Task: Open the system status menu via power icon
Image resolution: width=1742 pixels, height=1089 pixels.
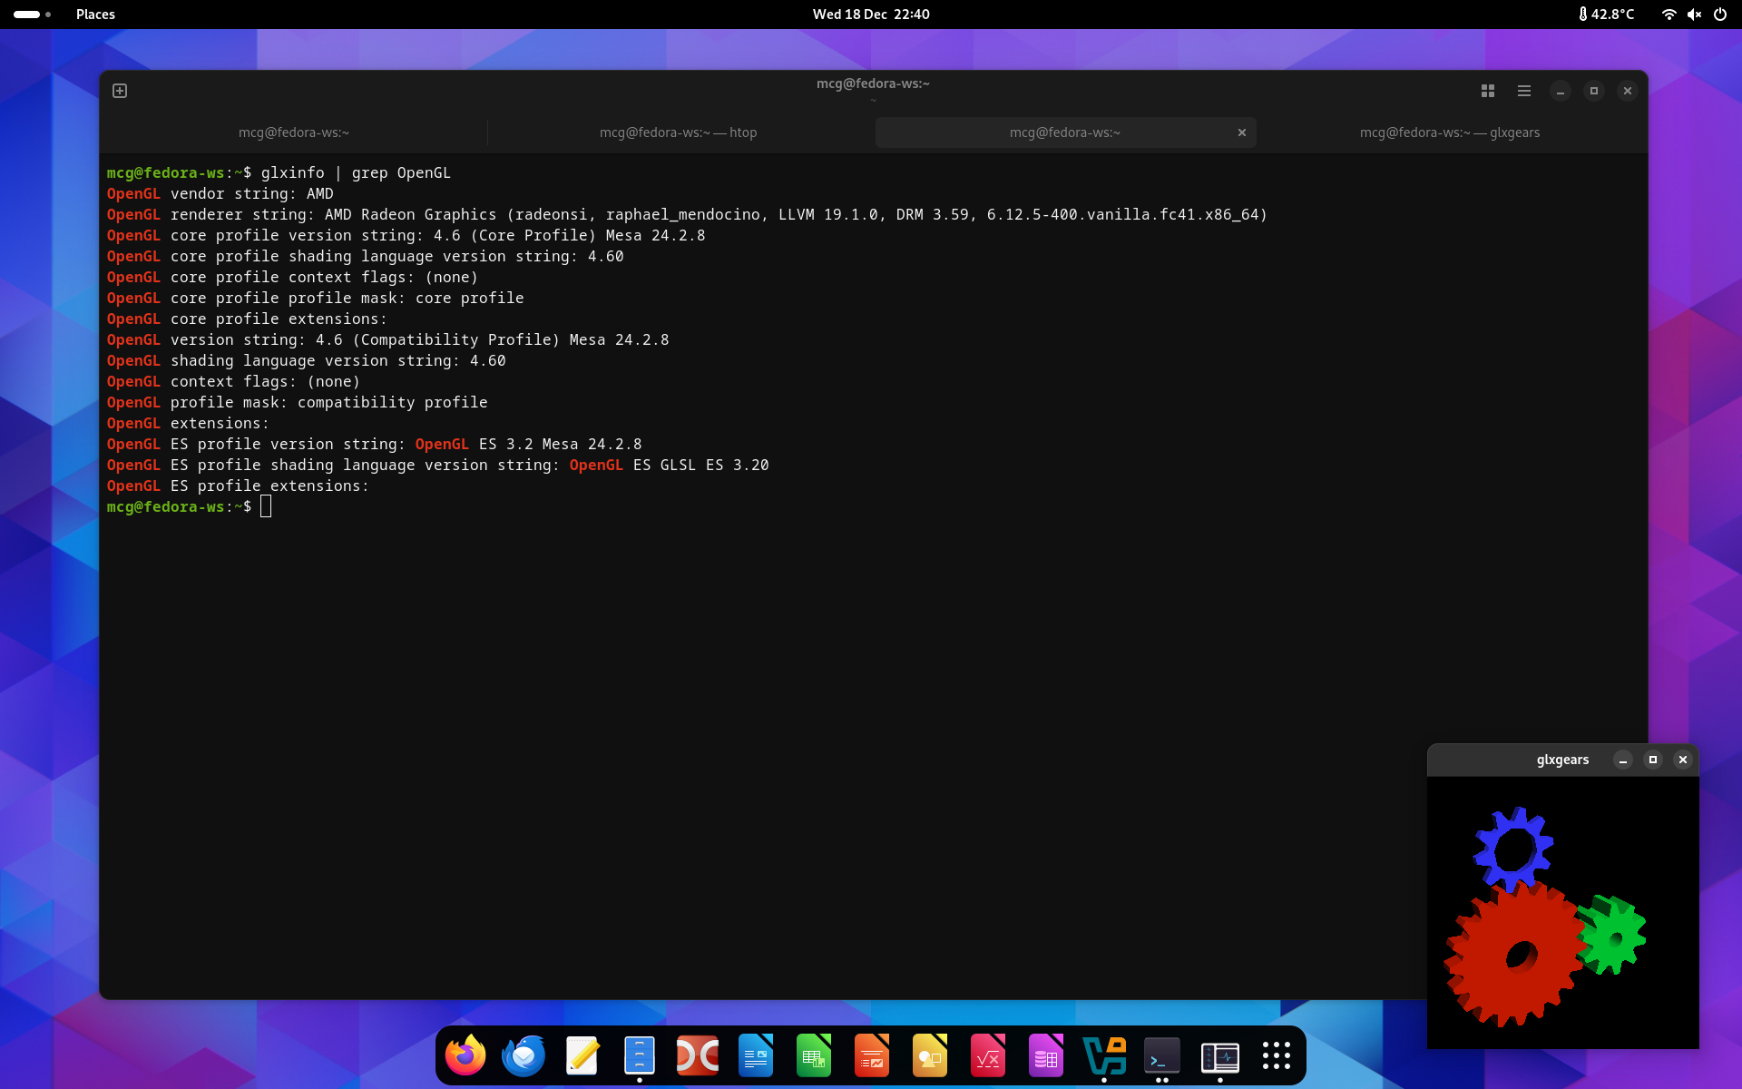Action: (x=1719, y=15)
